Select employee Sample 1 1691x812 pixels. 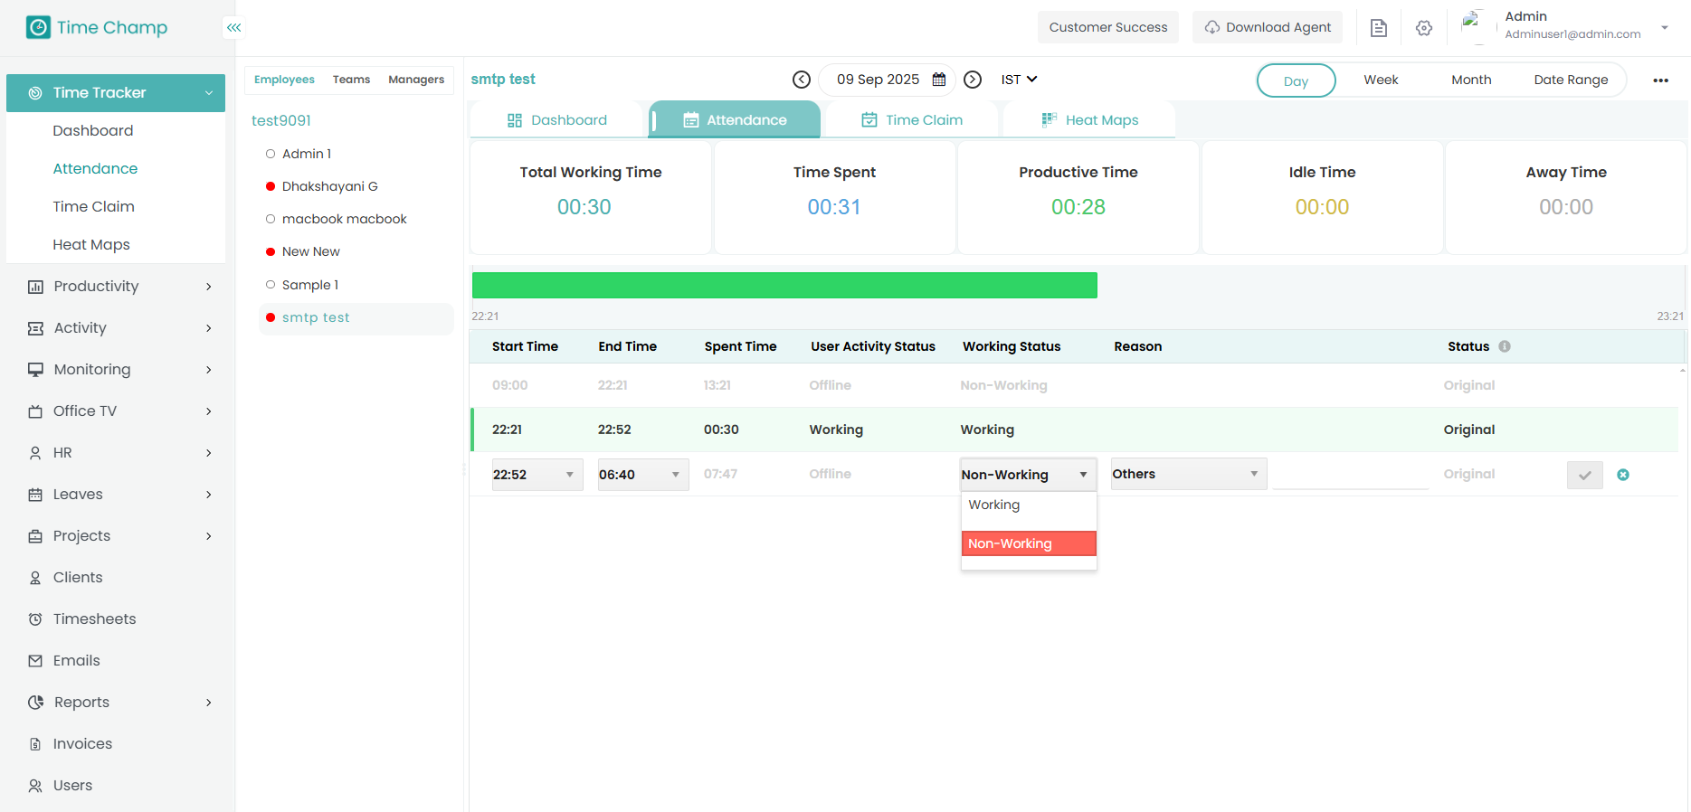point(309,285)
